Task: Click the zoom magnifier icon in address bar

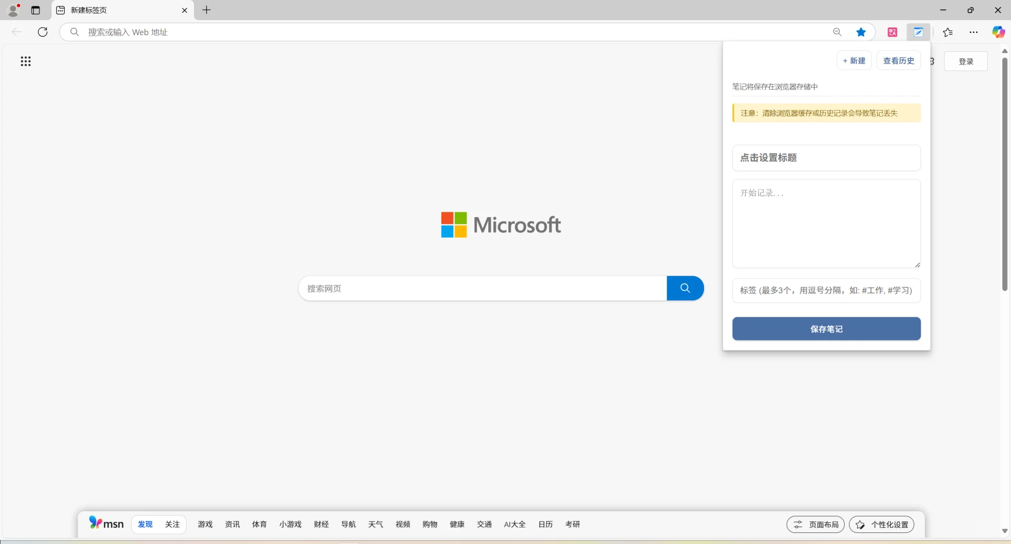Action: tap(837, 32)
